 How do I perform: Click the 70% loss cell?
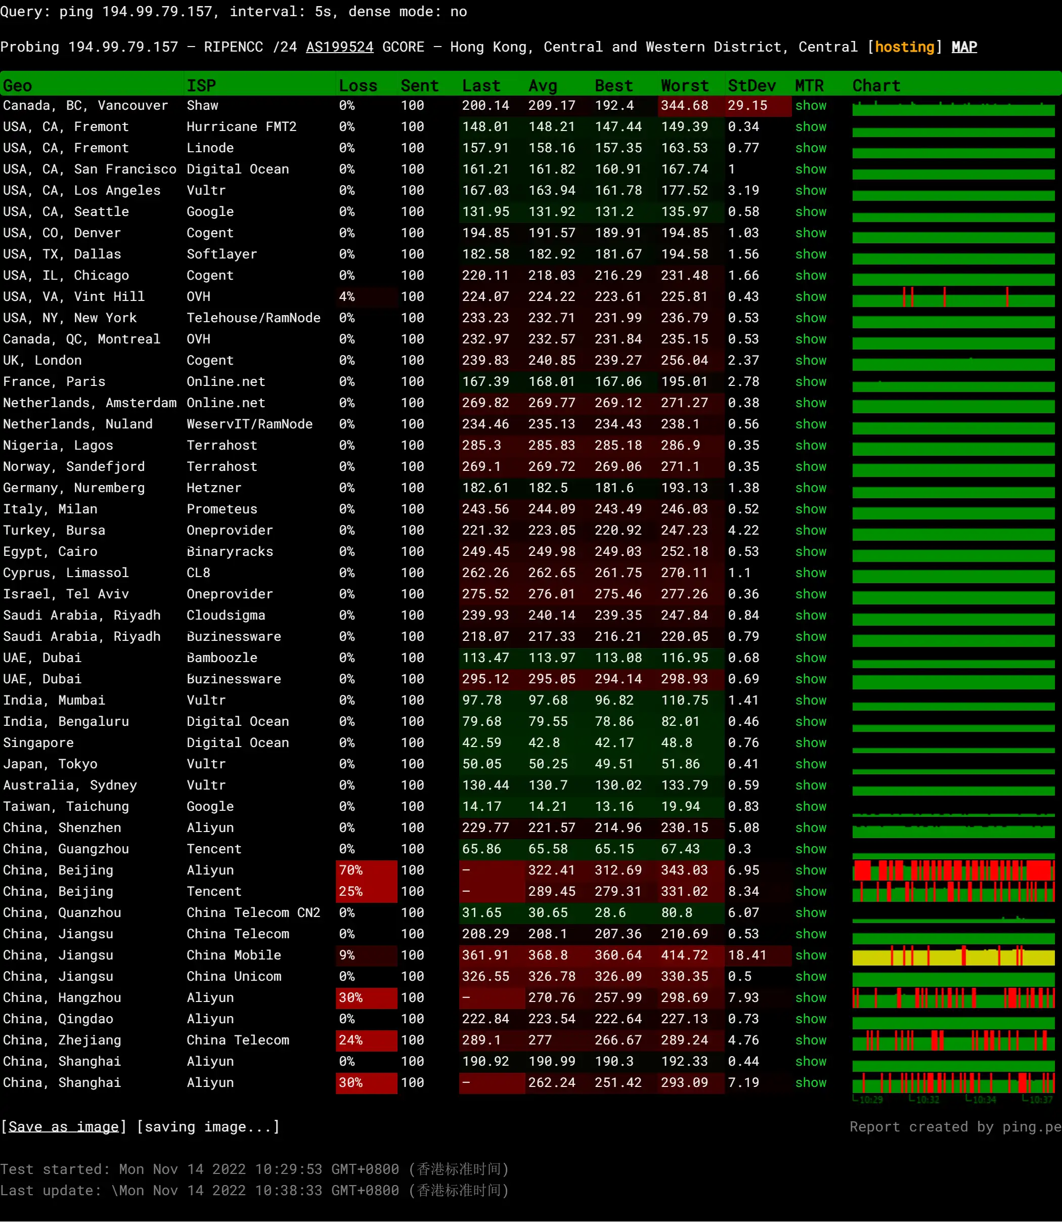pyautogui.click(x=366, y=870)
